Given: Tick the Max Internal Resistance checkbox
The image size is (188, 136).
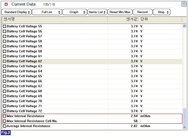Looking at the screenshot, I should pos(4,116).
